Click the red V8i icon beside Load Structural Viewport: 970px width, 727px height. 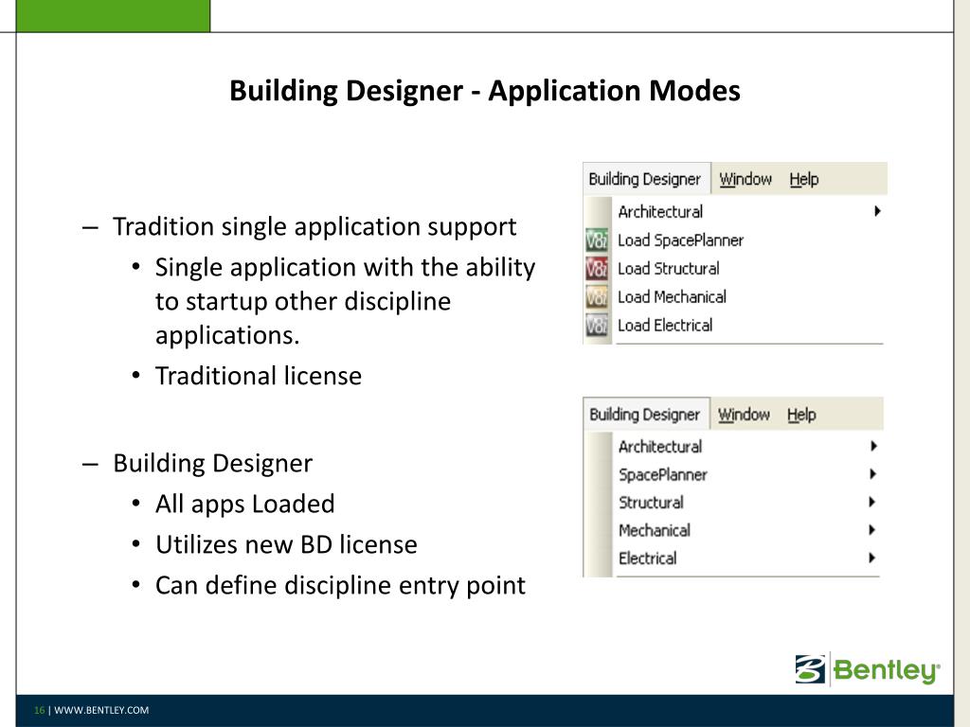click(x=597, y=268)
